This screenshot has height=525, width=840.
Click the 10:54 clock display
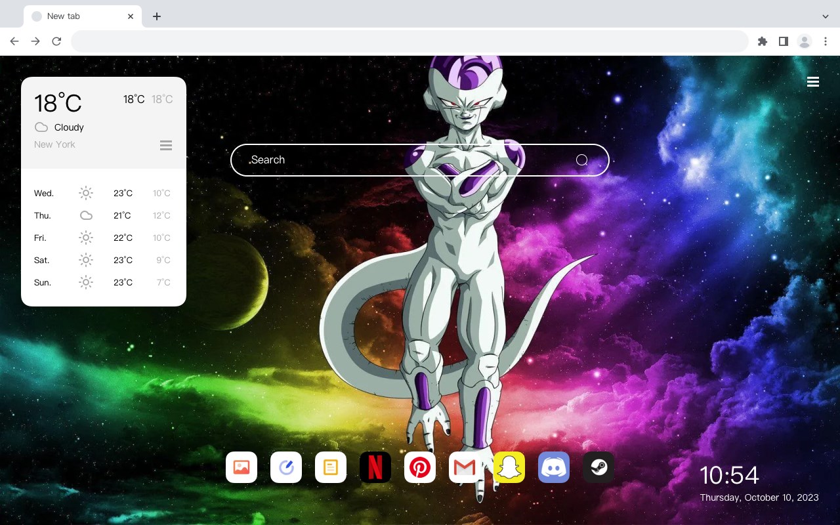click(x=729, y=475)
